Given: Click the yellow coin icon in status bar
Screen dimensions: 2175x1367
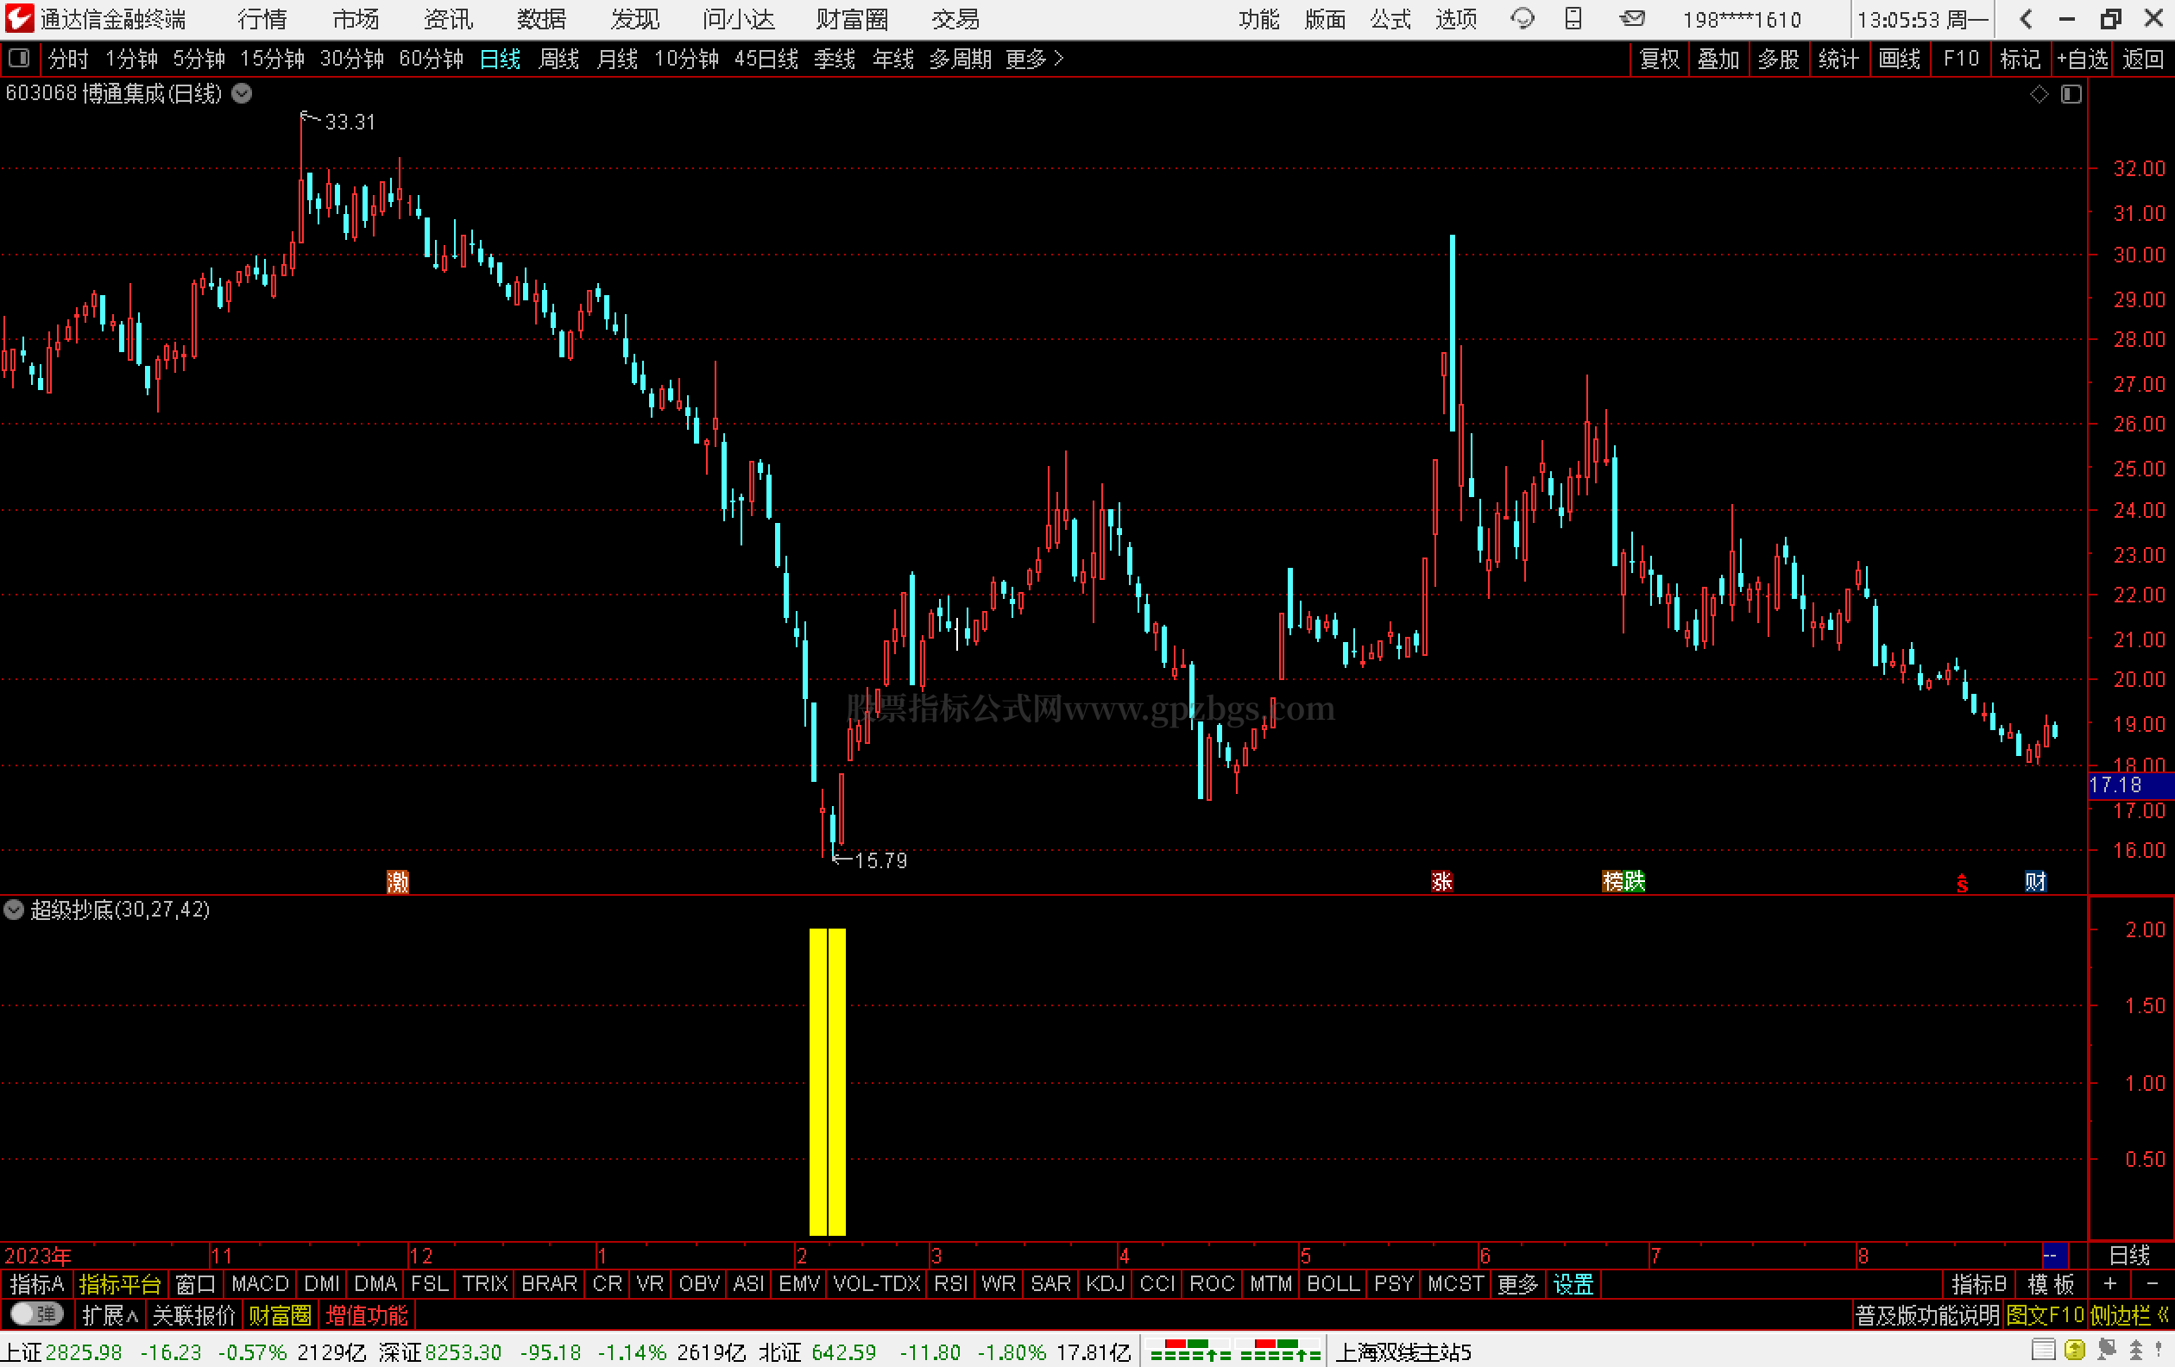Looking at the screenshot, I should [x=2075, y=1350].
